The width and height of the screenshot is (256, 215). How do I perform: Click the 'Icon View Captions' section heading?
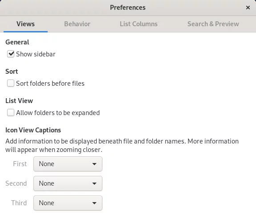(x=33, y=130)
